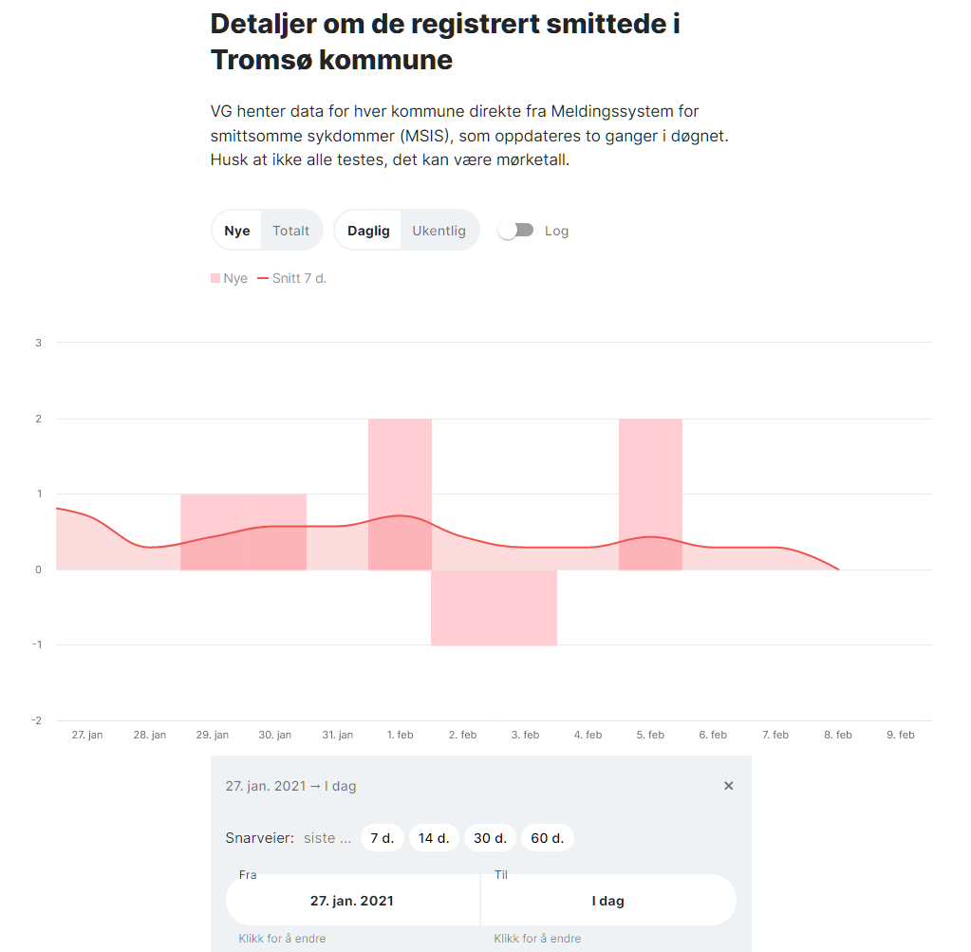971x952 pixels.
Task: Toggle the Log scale switch
Action: coord(515,231)
